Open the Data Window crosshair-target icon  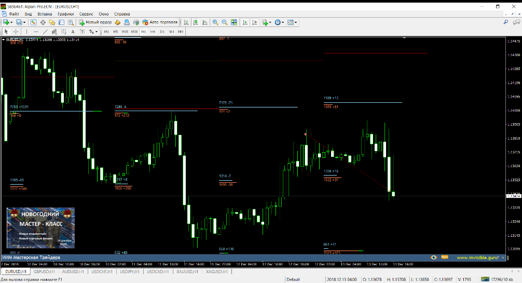[x=43, y=22]
